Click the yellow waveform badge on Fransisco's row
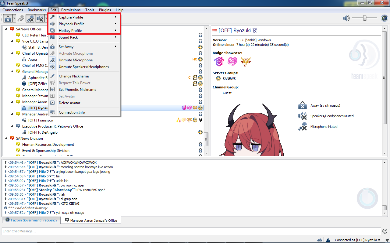Image resolution: width=390 pixels, height=243 pixels. click(x=179, y=120)
